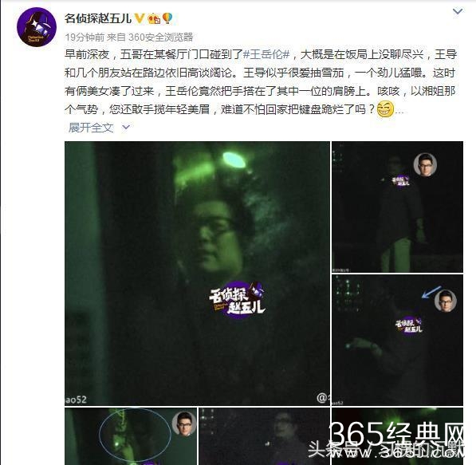Click the 名侦探赵五儿 watermark logo on main photo

[x=237, y=299]
